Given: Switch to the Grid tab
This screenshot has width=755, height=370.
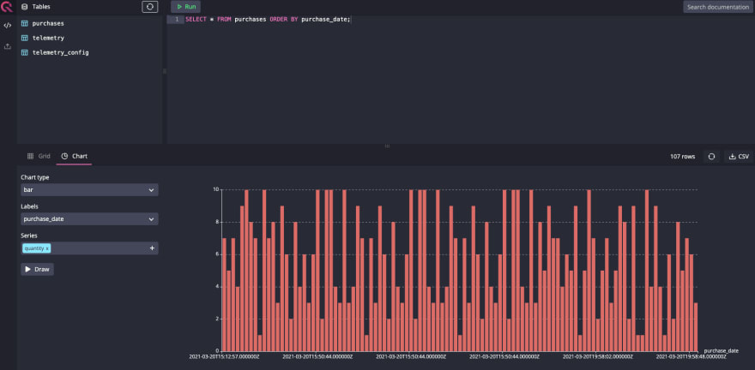Looking at the screenshot, I should coord(39,156).
